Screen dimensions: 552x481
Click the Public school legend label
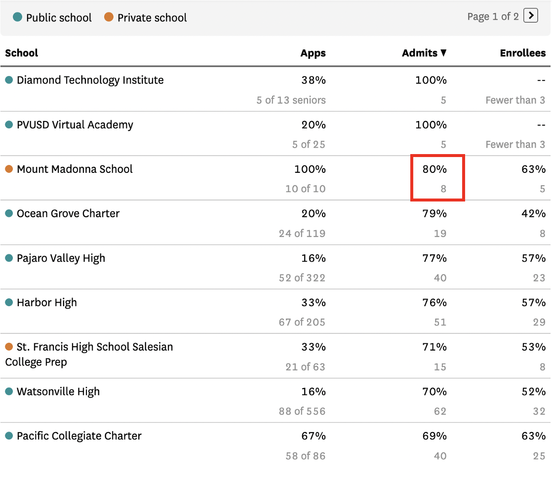click(x=59, y=18)
